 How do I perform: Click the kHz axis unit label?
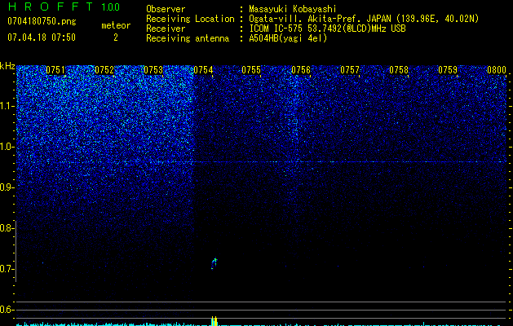7,66
